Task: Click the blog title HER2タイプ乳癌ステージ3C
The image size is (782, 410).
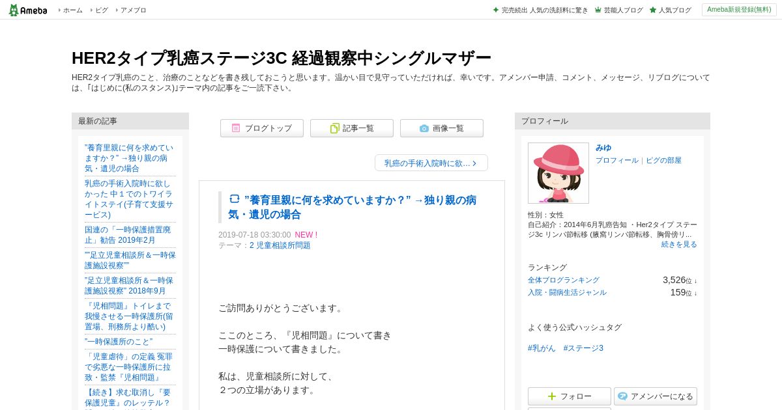Action: coord(282,58)
